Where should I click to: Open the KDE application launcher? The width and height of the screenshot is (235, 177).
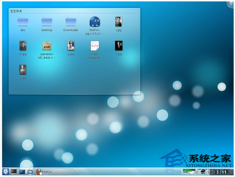pos(6,171)
